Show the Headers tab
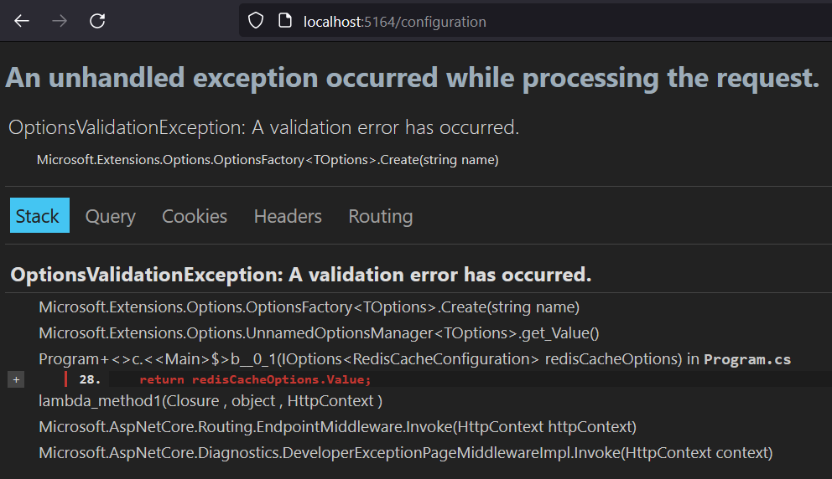This screenshot has width=832, height=479. pos(288,216)
